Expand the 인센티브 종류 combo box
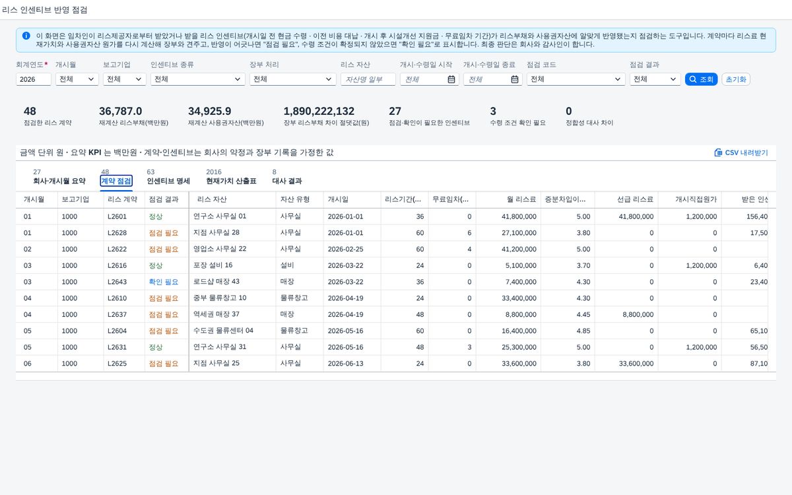The image size is (792, 495). 198,79
